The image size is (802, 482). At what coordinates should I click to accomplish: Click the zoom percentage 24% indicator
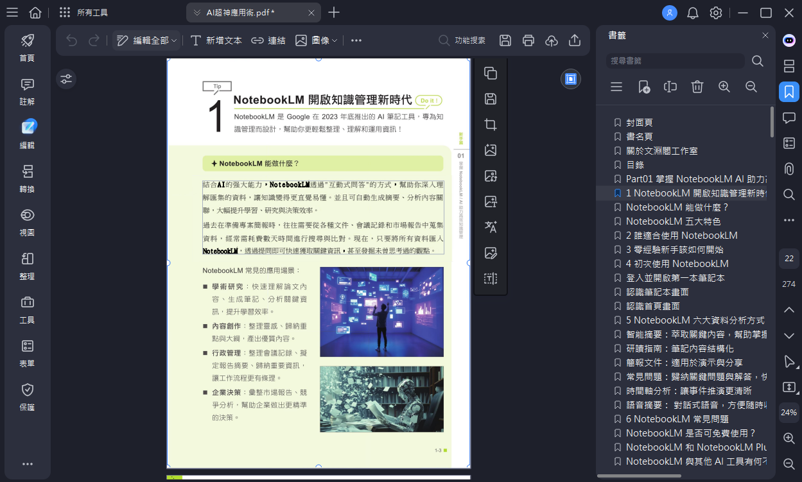tap(789, 413)
